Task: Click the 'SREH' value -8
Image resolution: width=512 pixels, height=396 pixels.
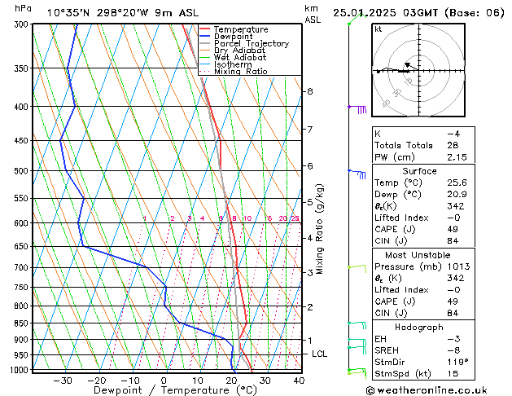Action: (x=453, y=350)
